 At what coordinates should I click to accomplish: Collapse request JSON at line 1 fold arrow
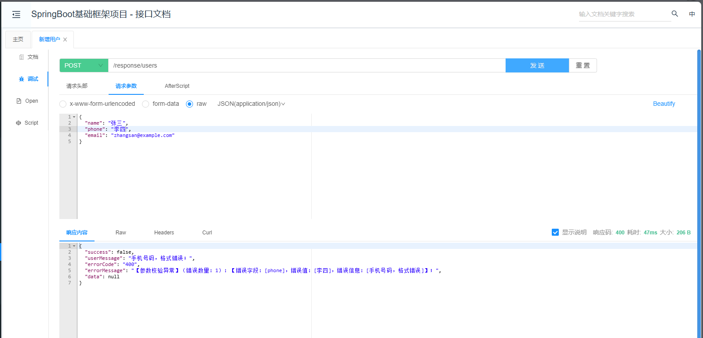coord(74,117)
